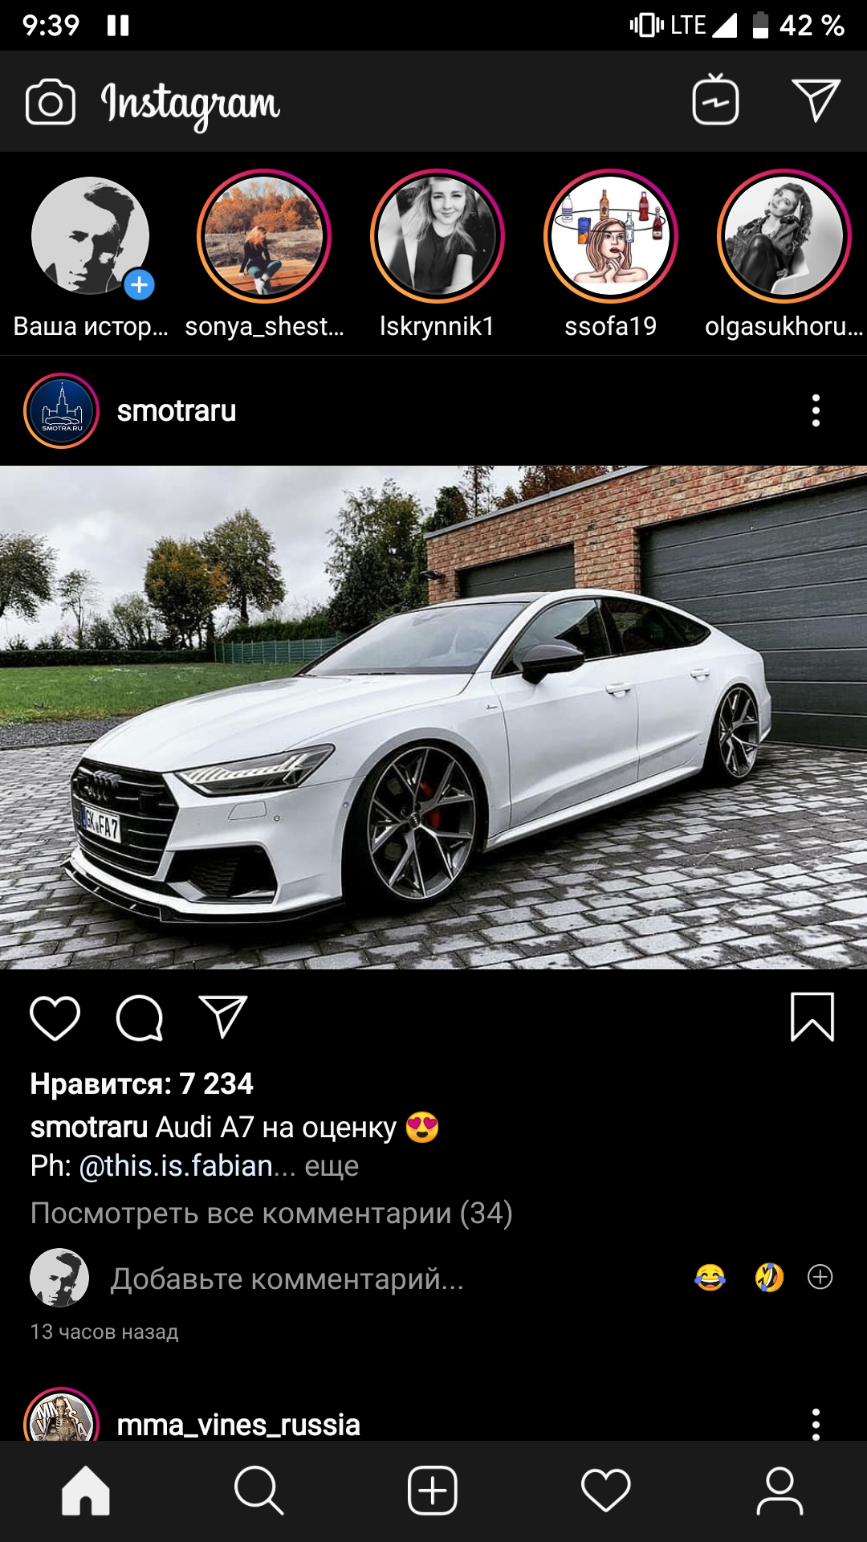This screenshot has height=1542, width=867.
Task: Open IGTV from the header
Action: [715, 100]
